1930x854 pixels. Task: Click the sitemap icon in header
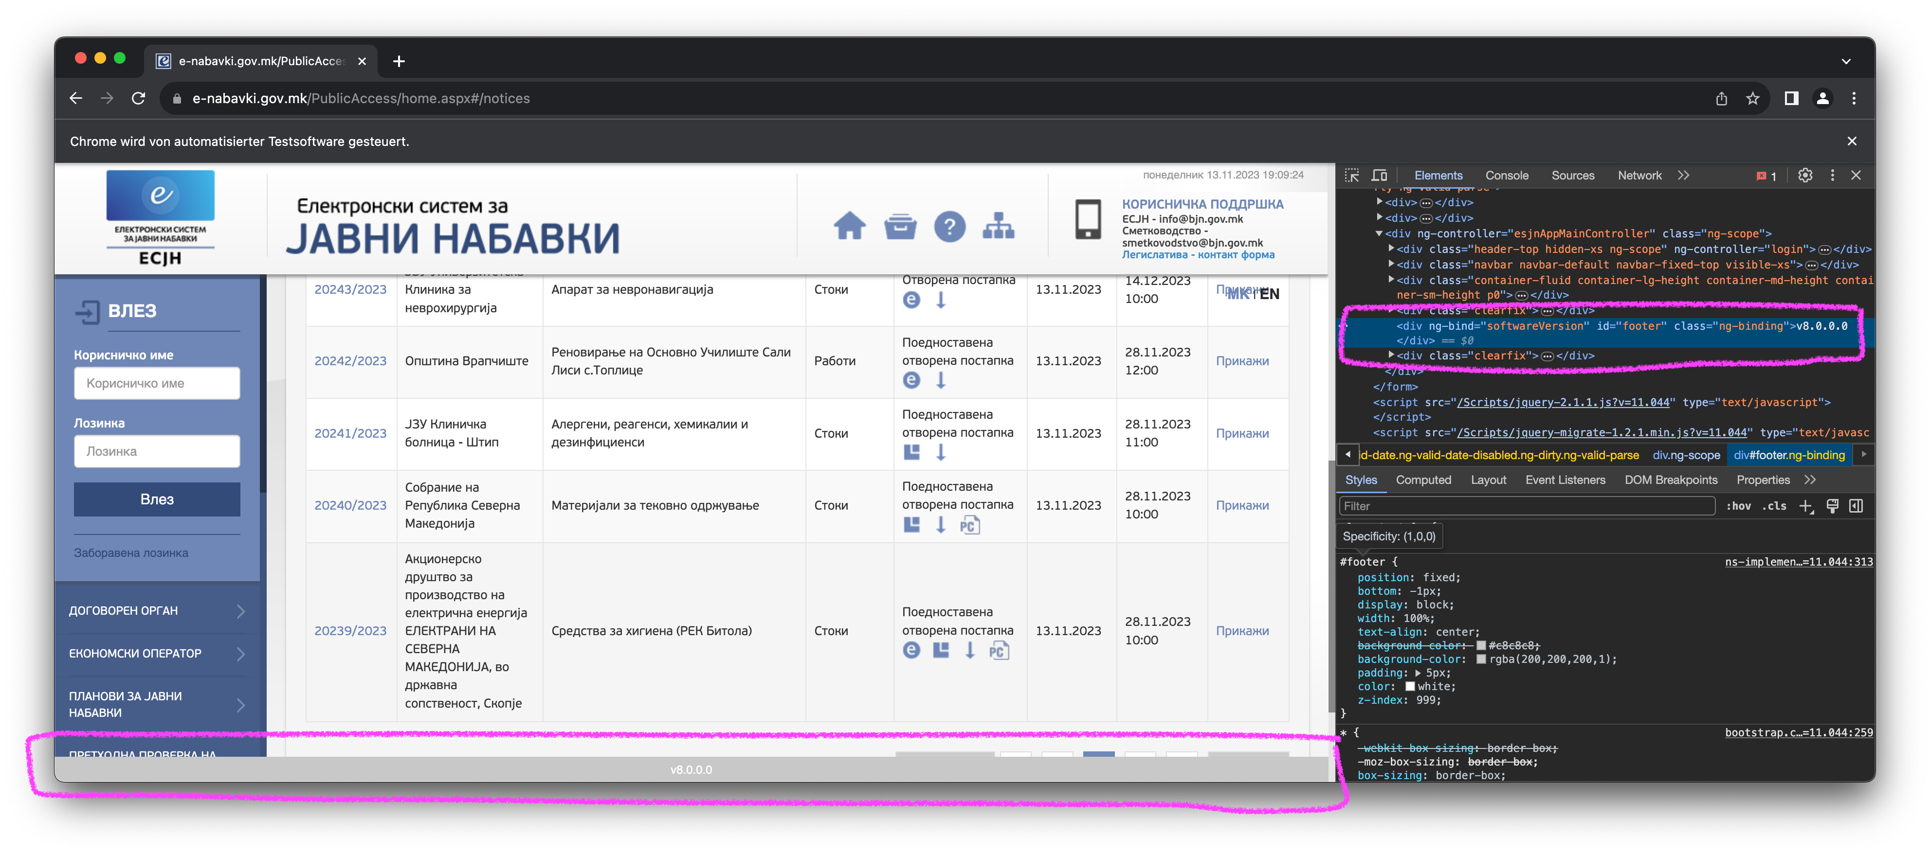(998, 226)
